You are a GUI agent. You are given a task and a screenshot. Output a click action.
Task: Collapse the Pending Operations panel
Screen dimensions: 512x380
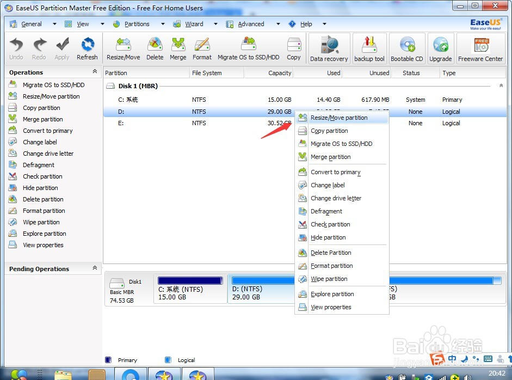click(x=95, y=268)
